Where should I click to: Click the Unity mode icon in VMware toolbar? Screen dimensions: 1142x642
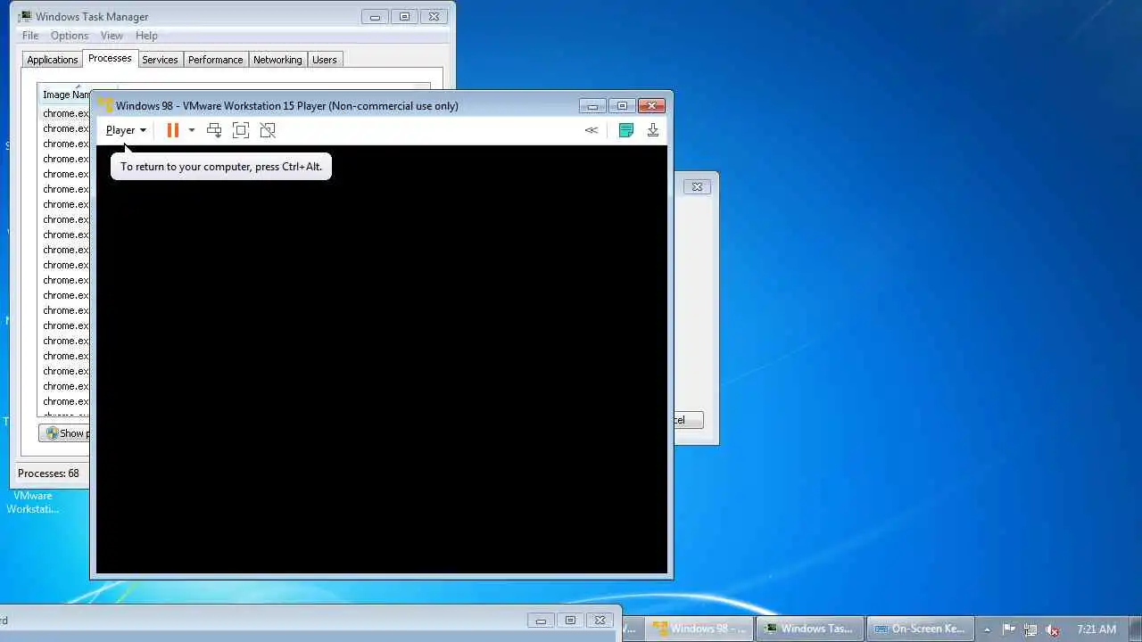coord(268,130)
